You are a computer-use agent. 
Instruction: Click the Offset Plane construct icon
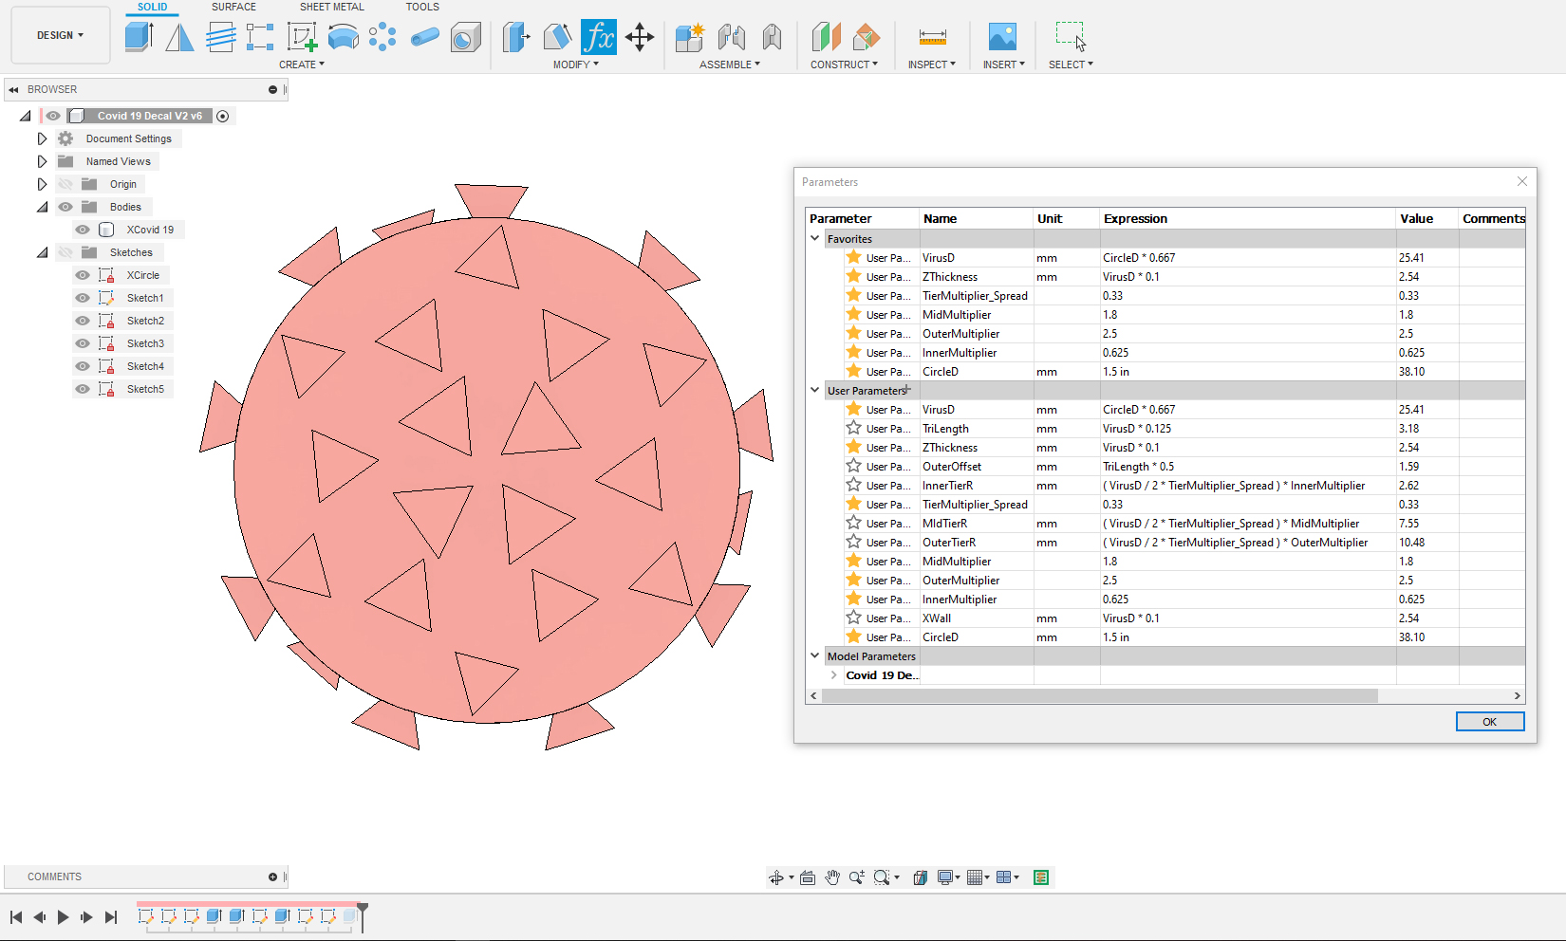point(826,37)
